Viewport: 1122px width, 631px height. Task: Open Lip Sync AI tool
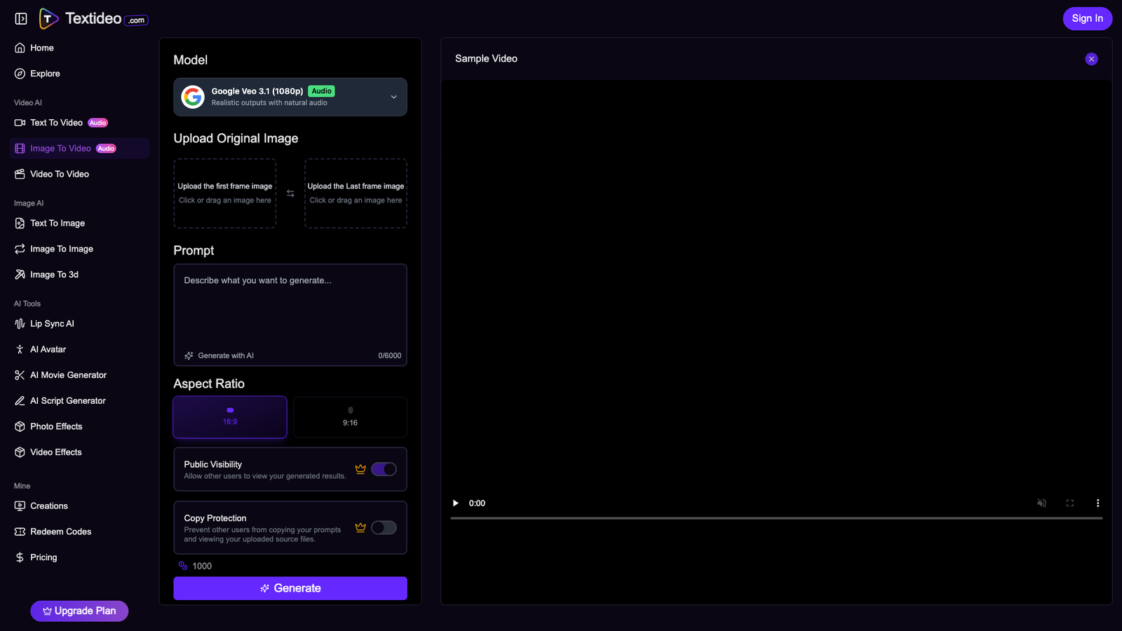[79, 324]
